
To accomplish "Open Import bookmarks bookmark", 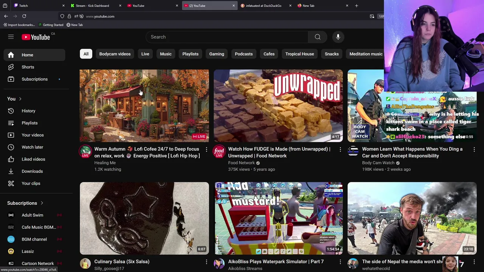I will pos(19,25).
